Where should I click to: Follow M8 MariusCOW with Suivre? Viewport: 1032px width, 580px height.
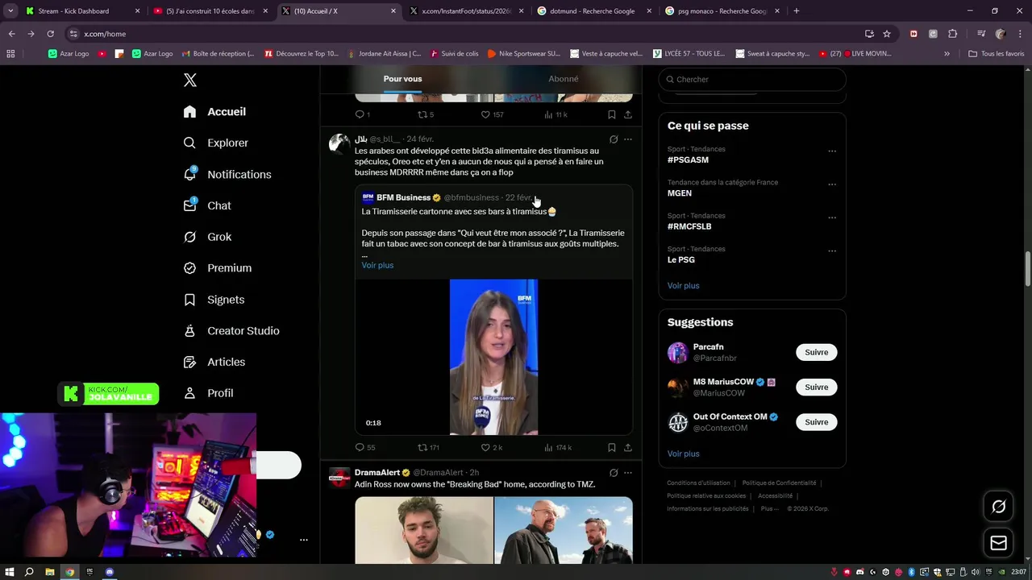pyautogui.click(x=816, y=387)
